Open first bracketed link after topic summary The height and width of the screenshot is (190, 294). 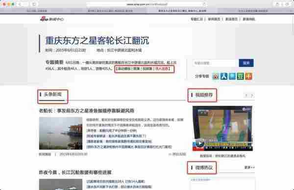tap(124, 69)
